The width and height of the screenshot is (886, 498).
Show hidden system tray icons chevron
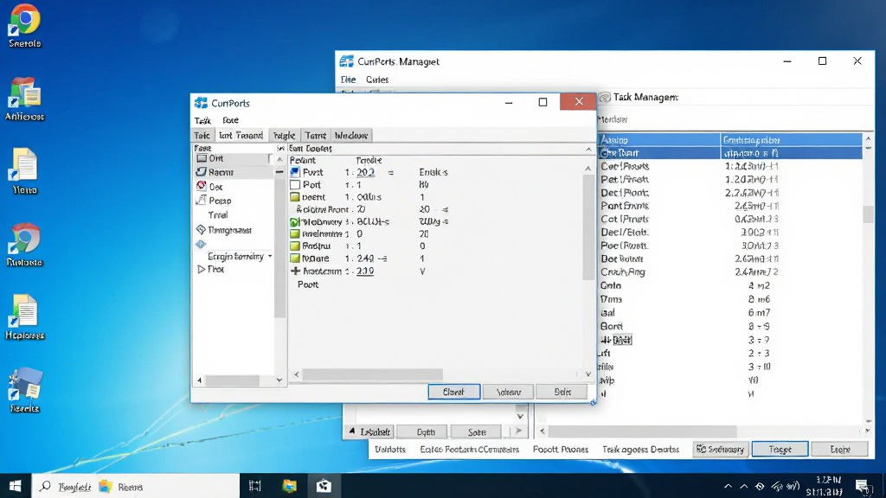click(728, 486)
